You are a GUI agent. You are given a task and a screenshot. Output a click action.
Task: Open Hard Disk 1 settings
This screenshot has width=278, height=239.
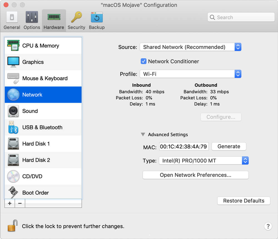tap(36, 144)
